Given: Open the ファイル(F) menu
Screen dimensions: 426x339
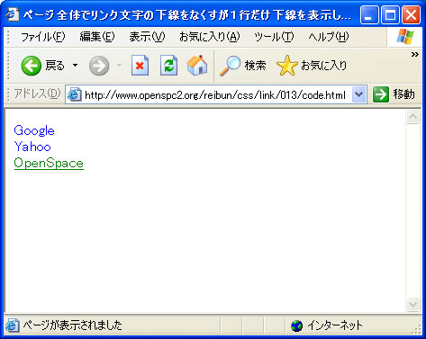Looking at the screenshot, I should tap(42, 37).
